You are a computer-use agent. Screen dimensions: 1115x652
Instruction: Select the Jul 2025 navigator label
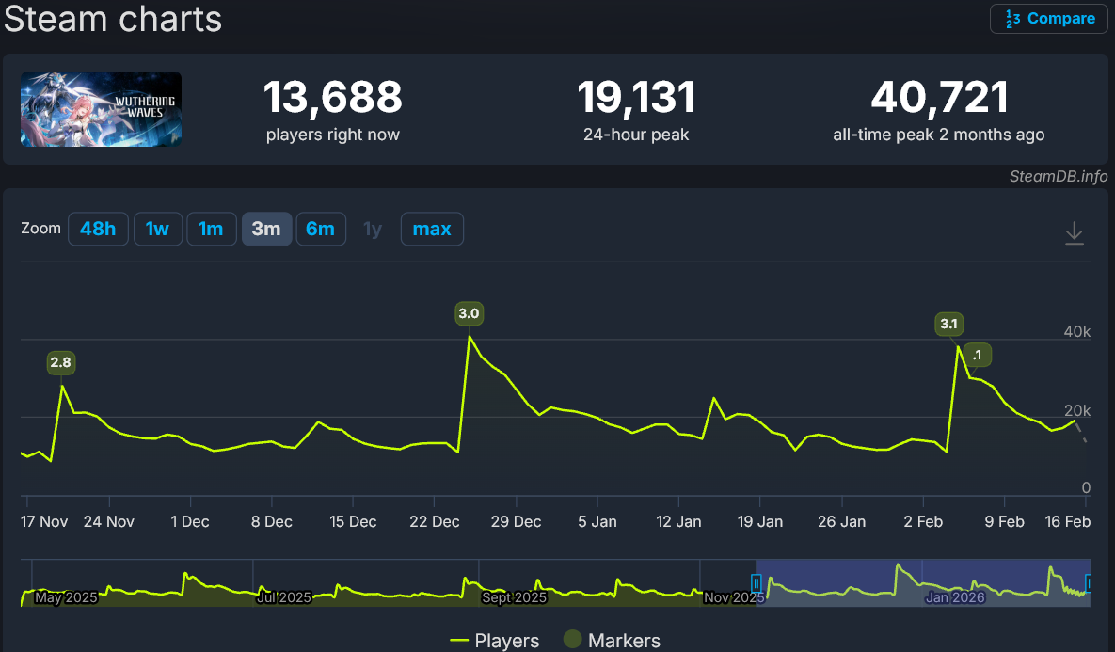pyautogui.click(x=284, y=597)
